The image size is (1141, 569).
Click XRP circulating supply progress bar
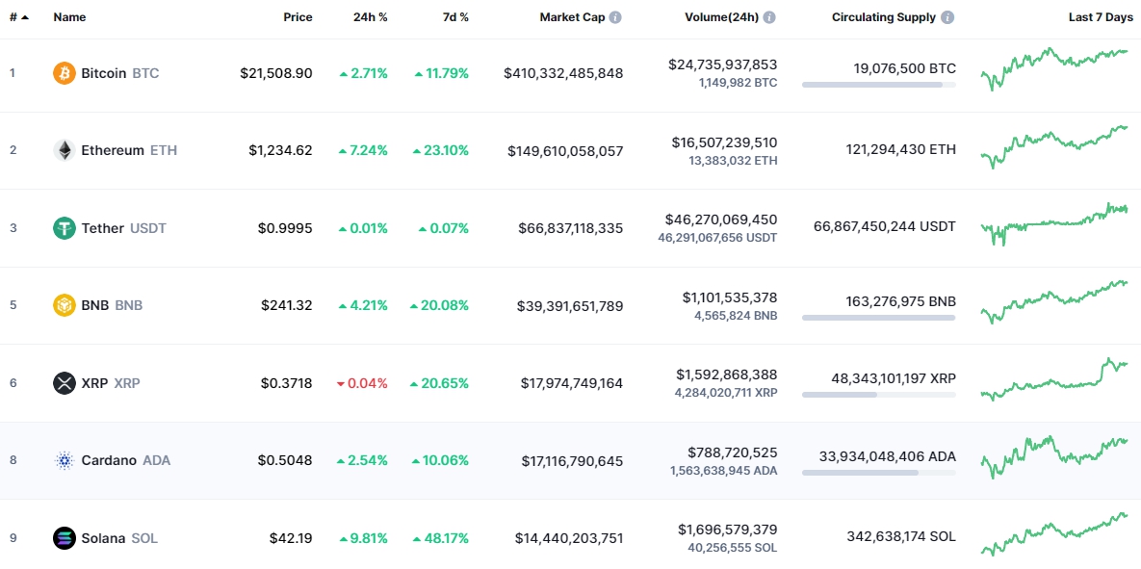coord(879,395)
